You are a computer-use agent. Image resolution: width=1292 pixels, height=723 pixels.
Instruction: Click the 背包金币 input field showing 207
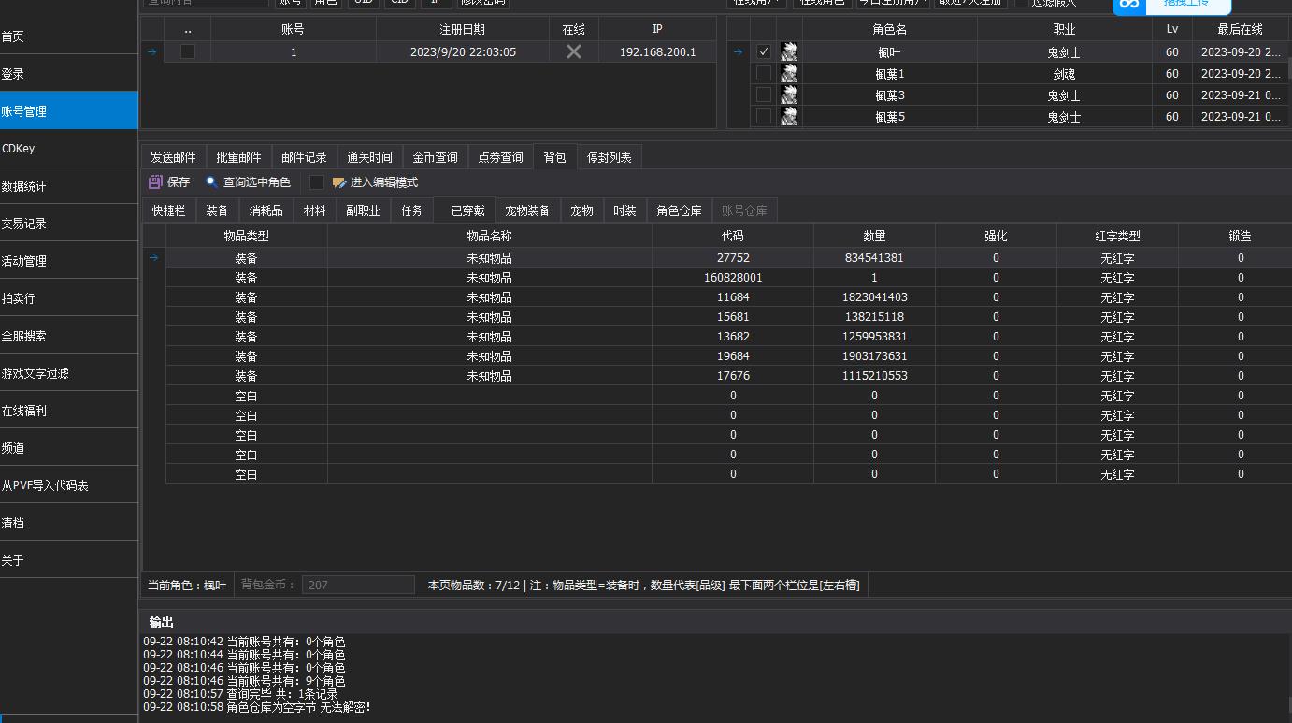coord(357,585)
